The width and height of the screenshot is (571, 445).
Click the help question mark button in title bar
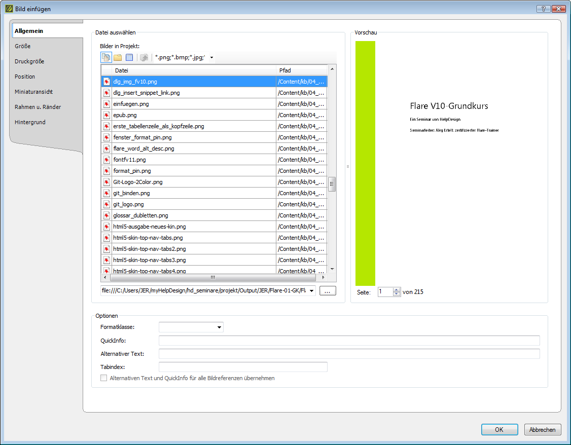[x=543, y=9]
